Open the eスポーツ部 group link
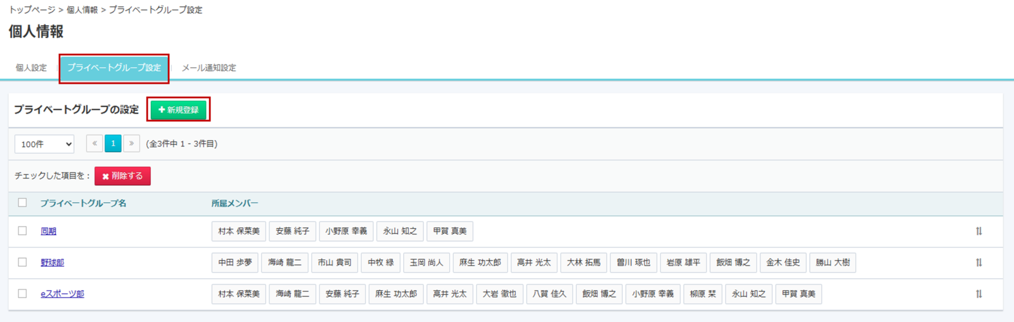 coord(62,294)
